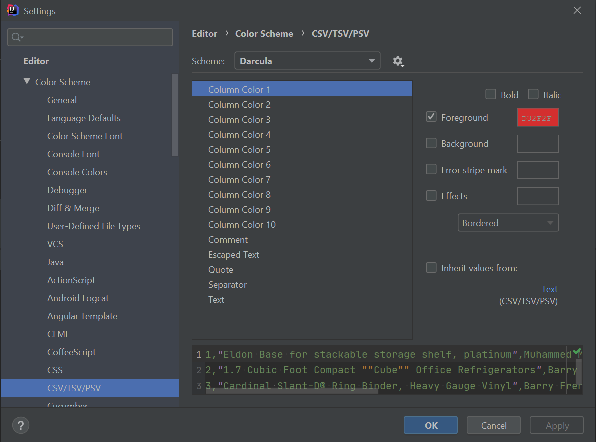Screen dimensions: 596x442
Task: Select Column Color 1 attribute
Action: [x=302, y=89]
